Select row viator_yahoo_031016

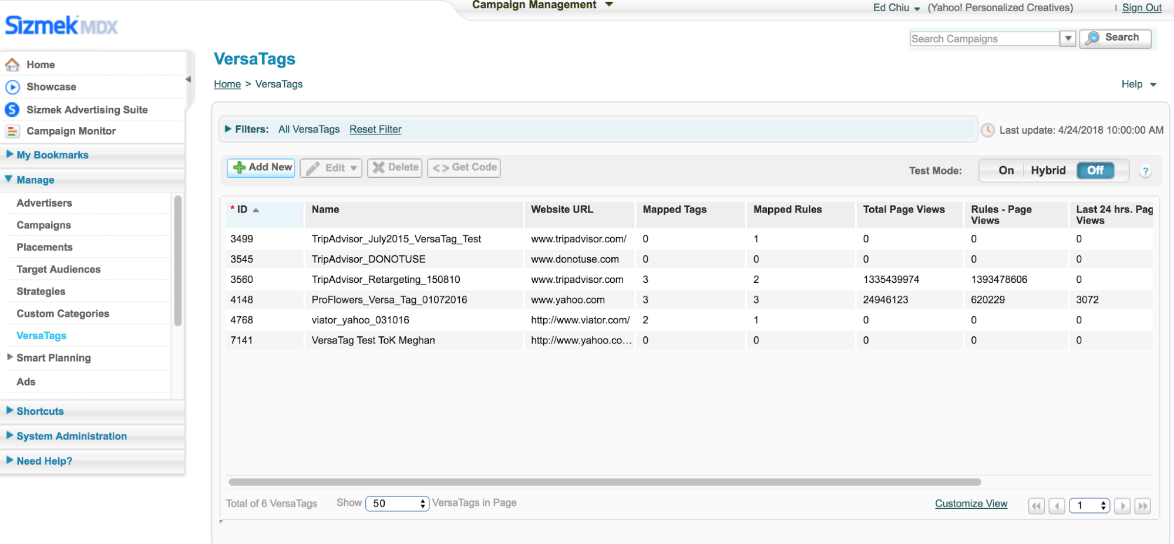click(689, 320)
